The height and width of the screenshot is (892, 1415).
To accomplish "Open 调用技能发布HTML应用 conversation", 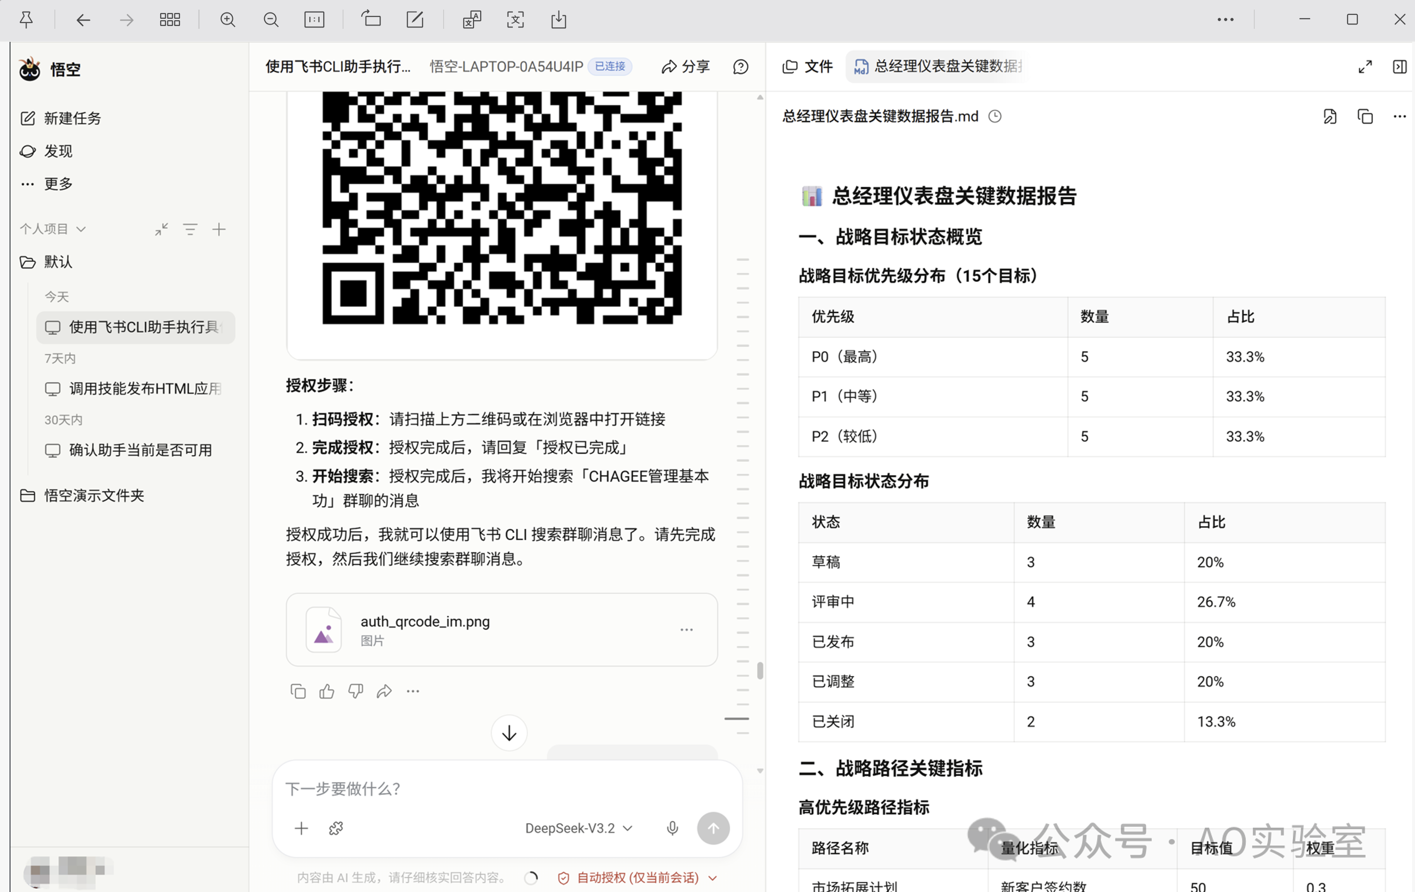I will point(136,388).
